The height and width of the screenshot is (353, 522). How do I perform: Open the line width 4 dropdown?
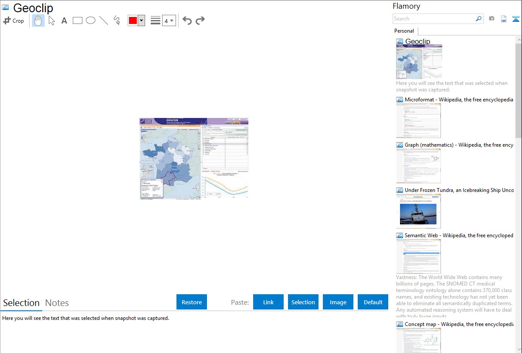coord(169,20)
